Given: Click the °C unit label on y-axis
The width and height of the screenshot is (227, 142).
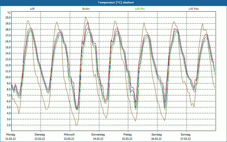Looking at the screenshot, I should (x=9, y=13).
